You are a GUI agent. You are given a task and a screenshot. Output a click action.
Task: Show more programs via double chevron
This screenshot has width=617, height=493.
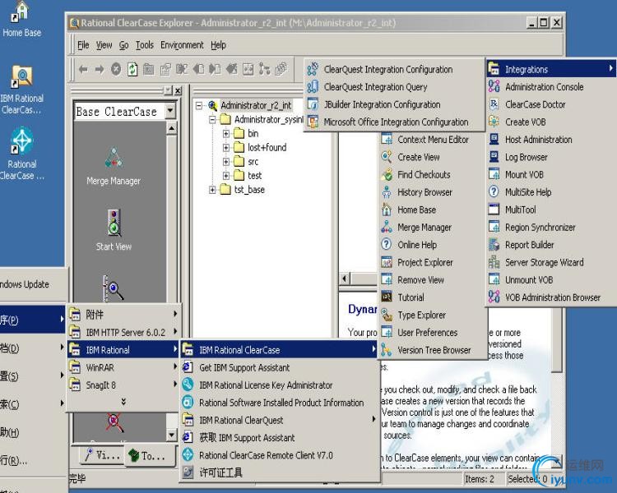[123, 402]
